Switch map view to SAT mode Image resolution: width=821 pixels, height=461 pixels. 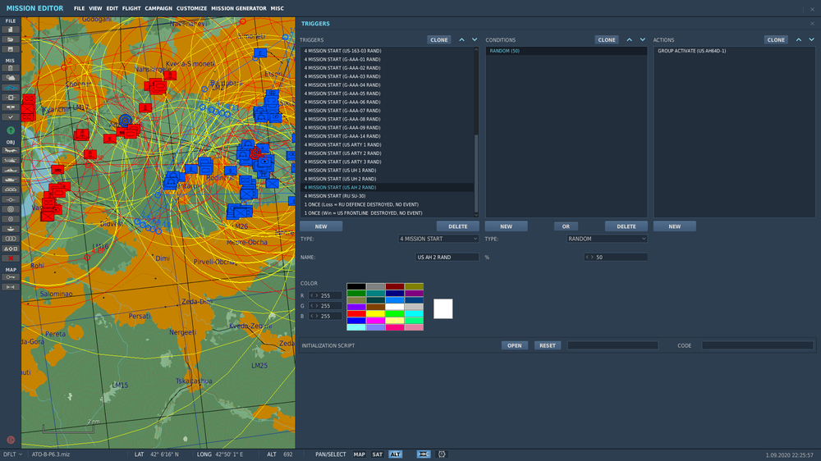tap(378, 454)
